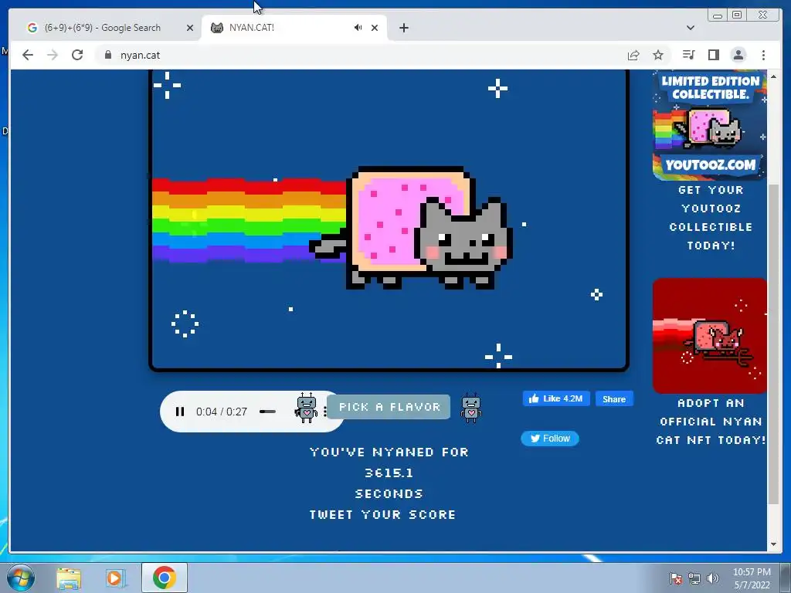Image resolution: width=791 pixels, height=593 pixels.
Task: Click Get Your Youtooz Collectible Today text
Action: [x=711, y=218]
